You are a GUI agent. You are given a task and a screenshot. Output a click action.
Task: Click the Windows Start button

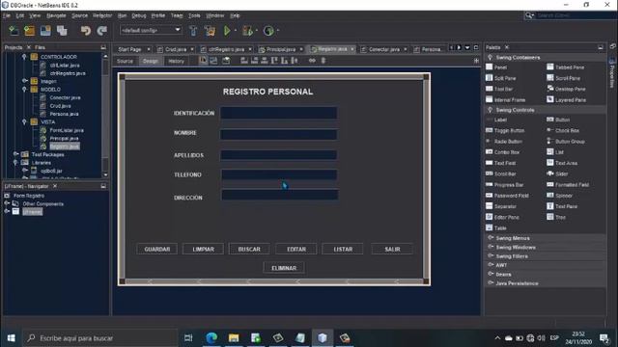click(11, 338)
